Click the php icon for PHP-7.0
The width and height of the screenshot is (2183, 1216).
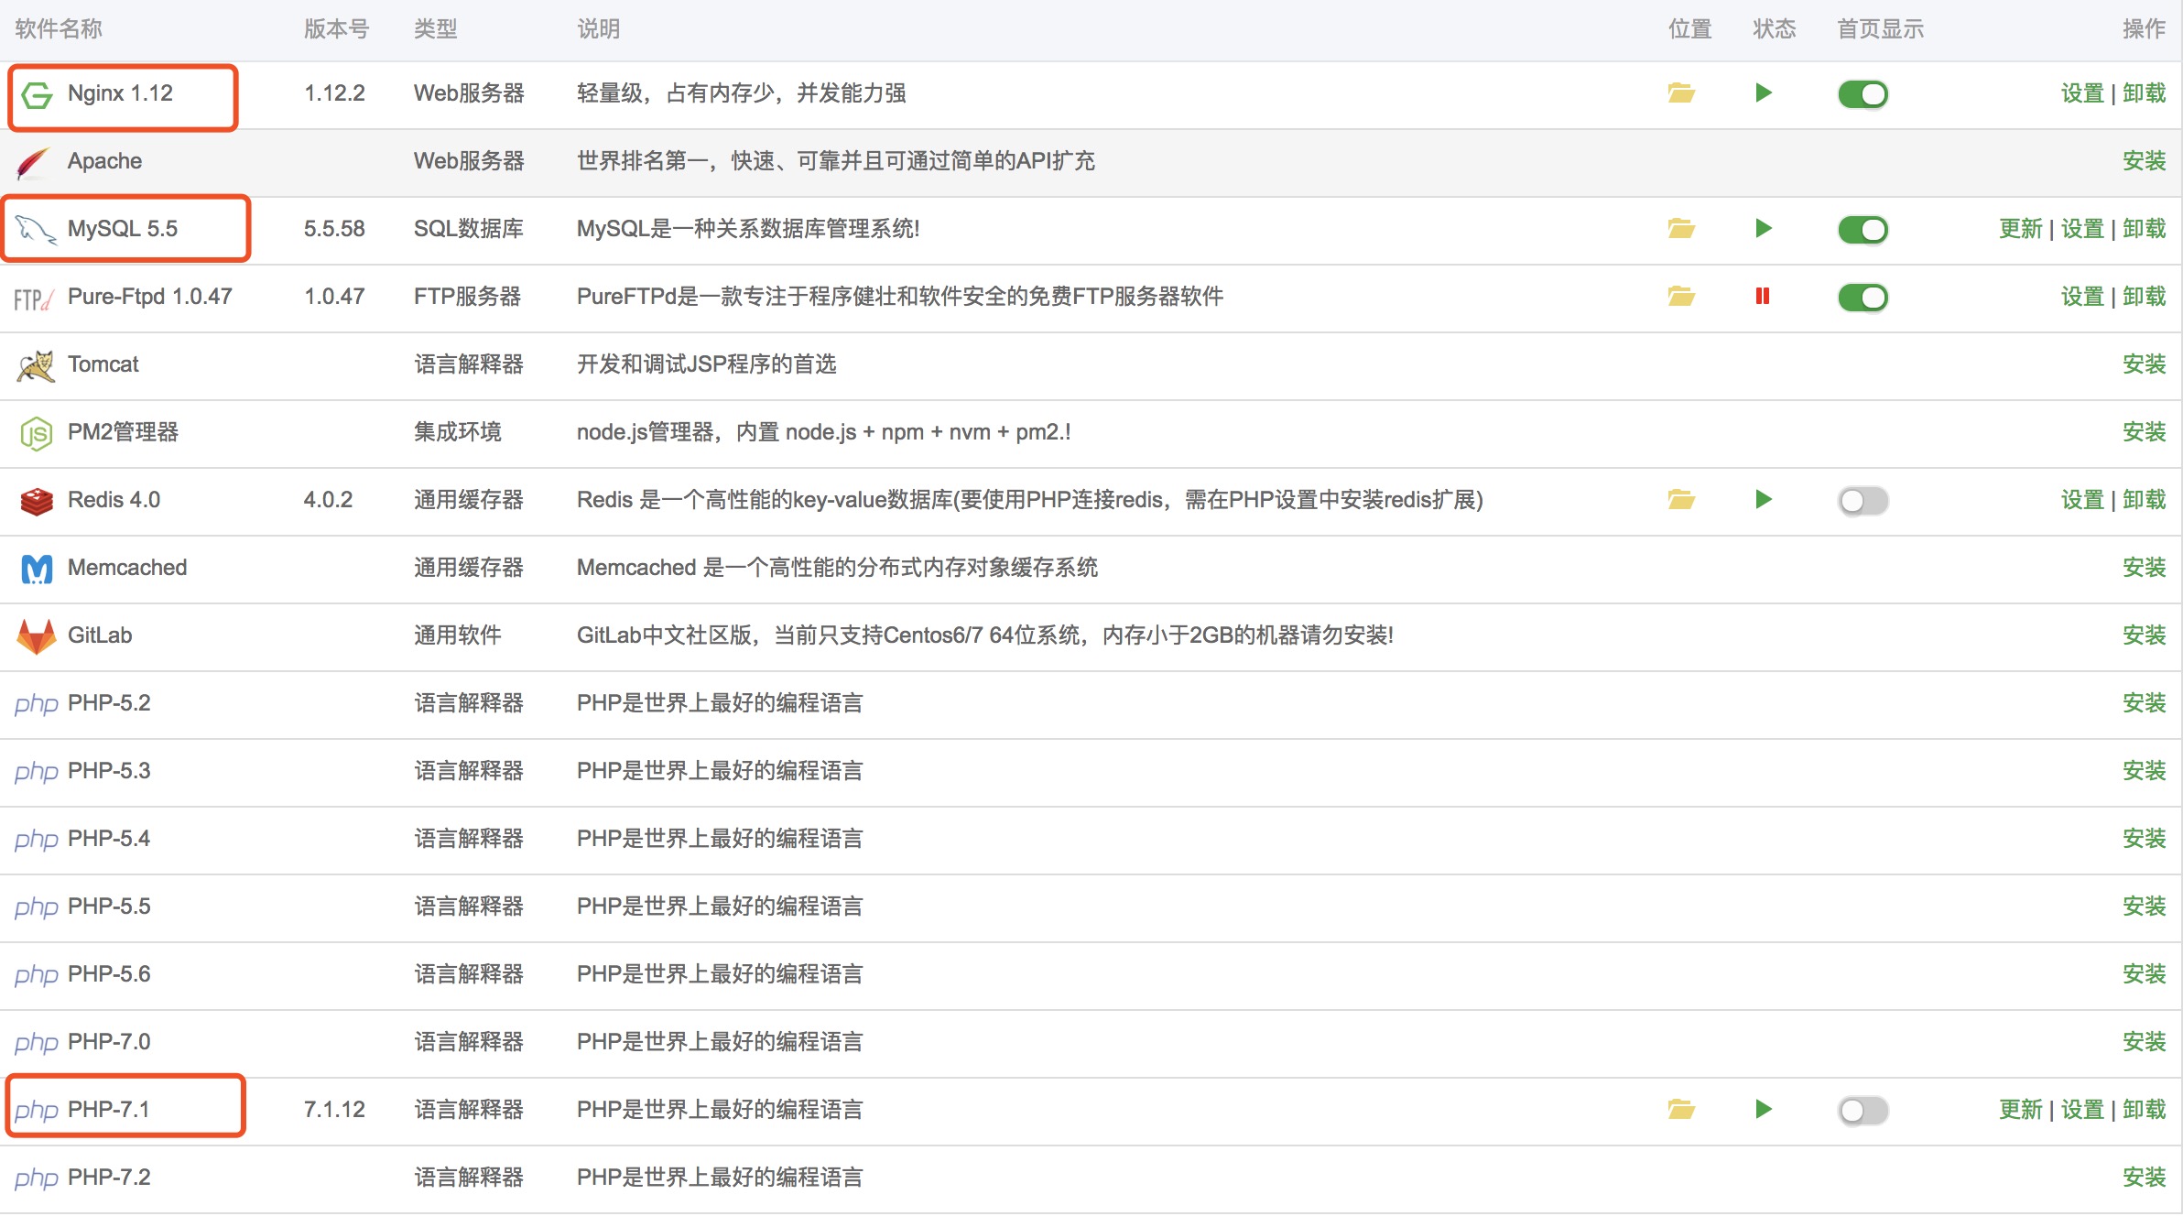[37, 1043]
